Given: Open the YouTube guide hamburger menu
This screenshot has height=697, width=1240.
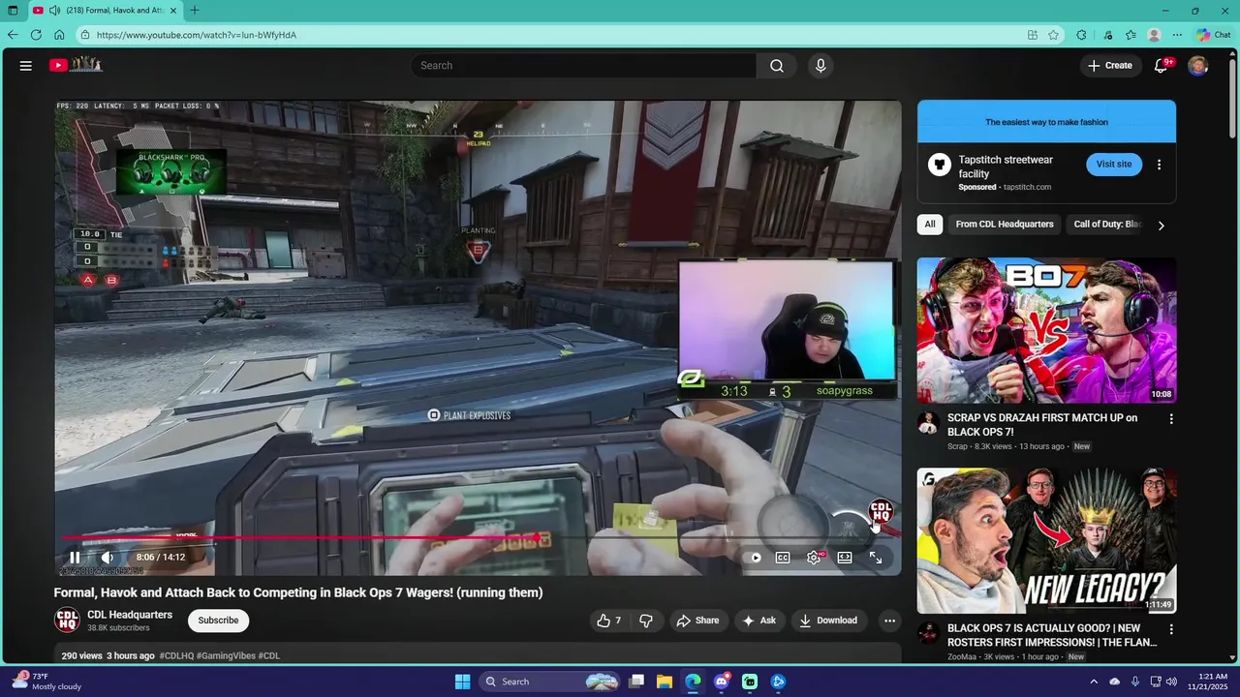Looking at the screenshot, I should (x=26, y=66).
